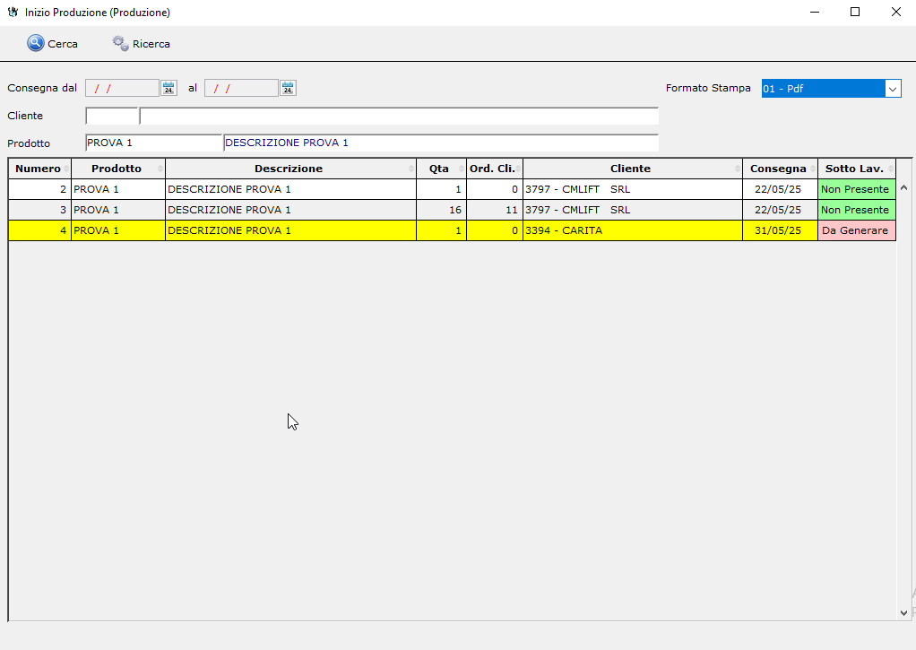Image resolution: width=916 pixels, height=650 pixels.
Task: Open calendar picker for the 'al' end date
Action: pos(288,88)
